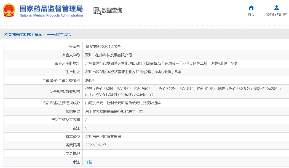Open the 首页 text label
This screenshot has width=289, height=168.
251,15
